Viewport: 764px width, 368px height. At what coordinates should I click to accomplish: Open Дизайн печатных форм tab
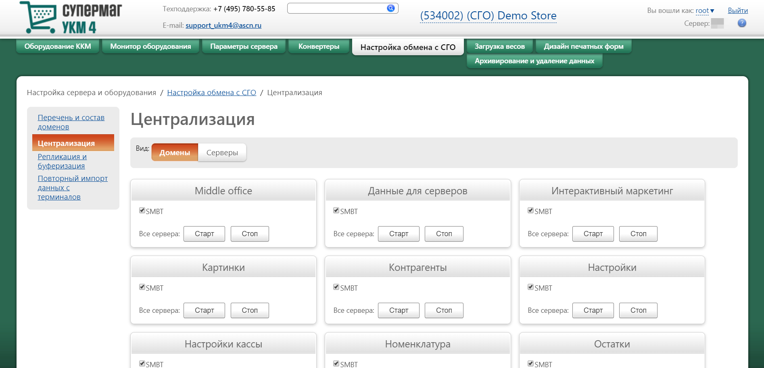click(583, 46)
